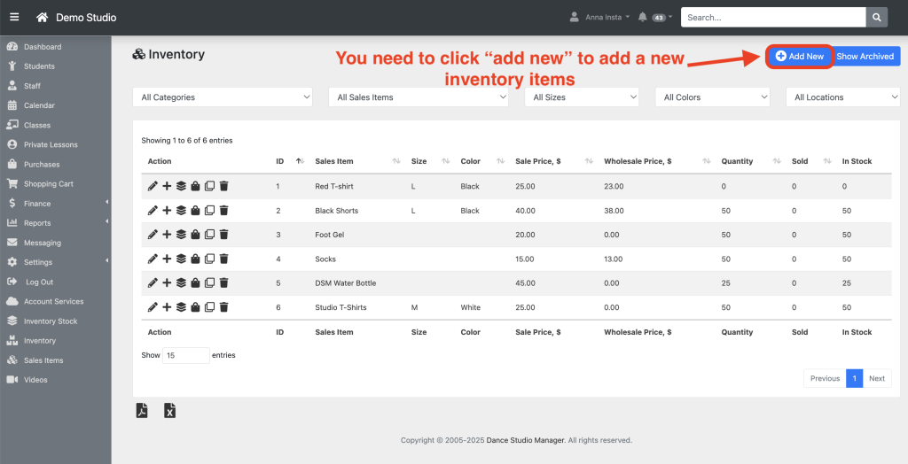Click the Show Archived button
Viewport: 908px width, 464px height.
865,56
